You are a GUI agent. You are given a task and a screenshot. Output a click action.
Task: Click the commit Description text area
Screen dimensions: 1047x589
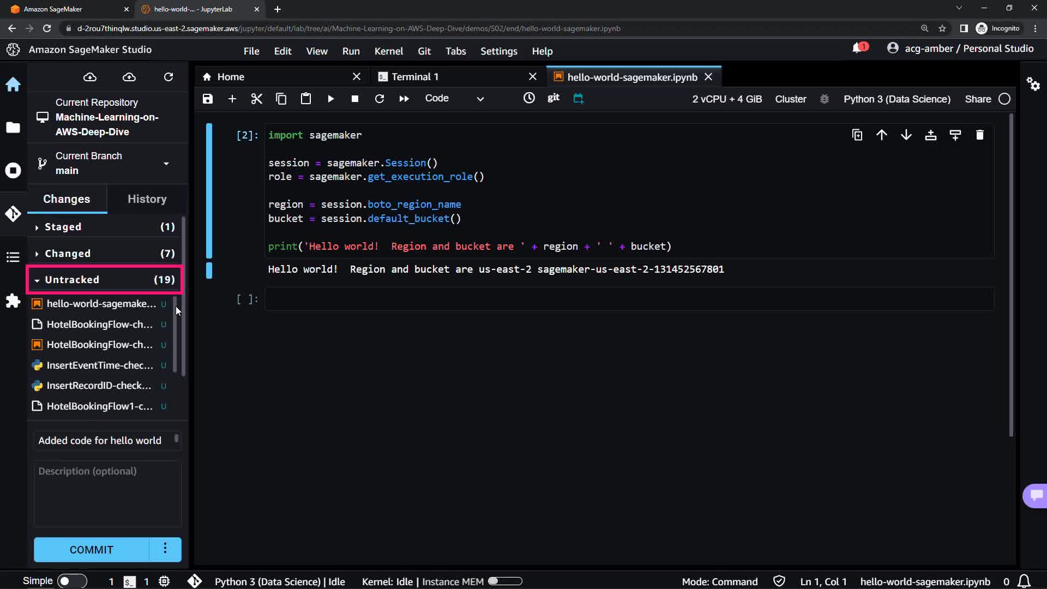107,494
